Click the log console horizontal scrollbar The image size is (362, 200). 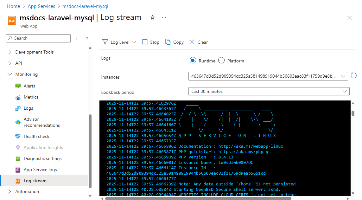(198, 198)
